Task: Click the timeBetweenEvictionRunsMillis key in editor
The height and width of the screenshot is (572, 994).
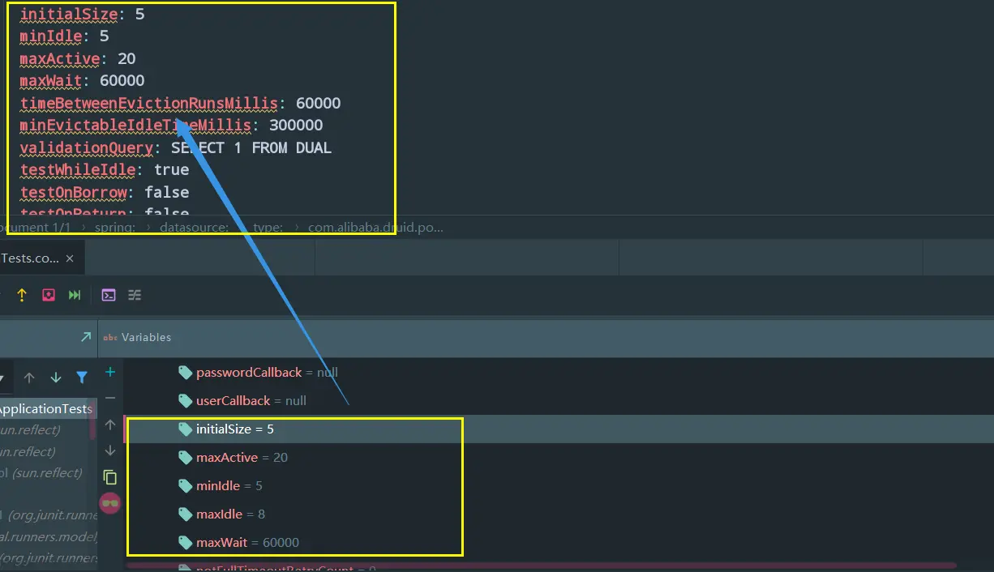Action: [x=148, y=103]
